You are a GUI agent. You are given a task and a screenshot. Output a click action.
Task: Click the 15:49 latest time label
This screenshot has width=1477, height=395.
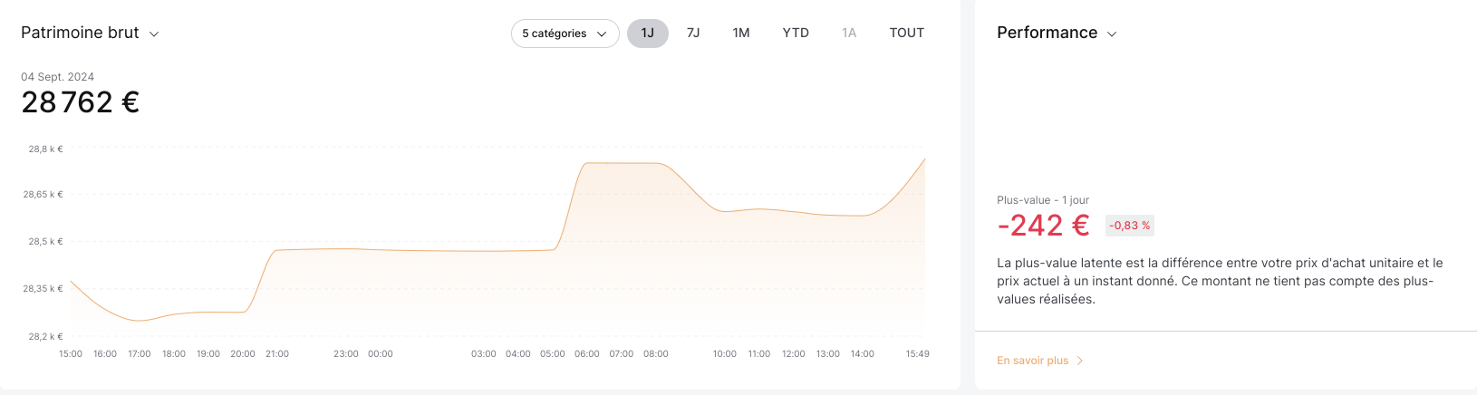click(x=917, y=353)
